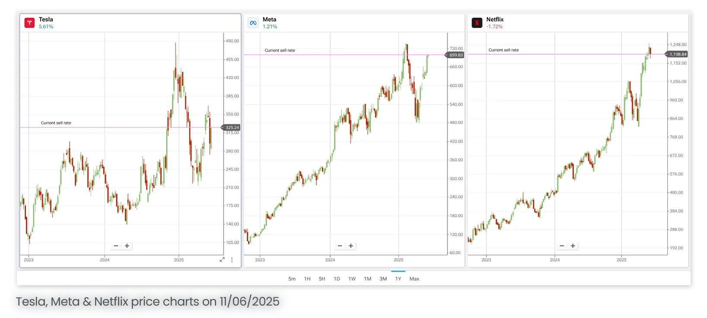707x318 pixels.
Task: Click the Netflix logo icon
Action: click(477, 23)
